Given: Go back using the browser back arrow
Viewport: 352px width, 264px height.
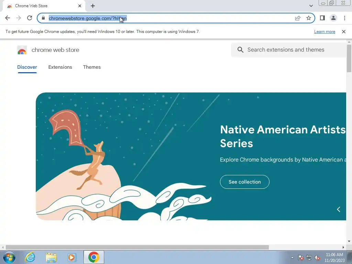Looking at the screenshot, I should (8, 18).
